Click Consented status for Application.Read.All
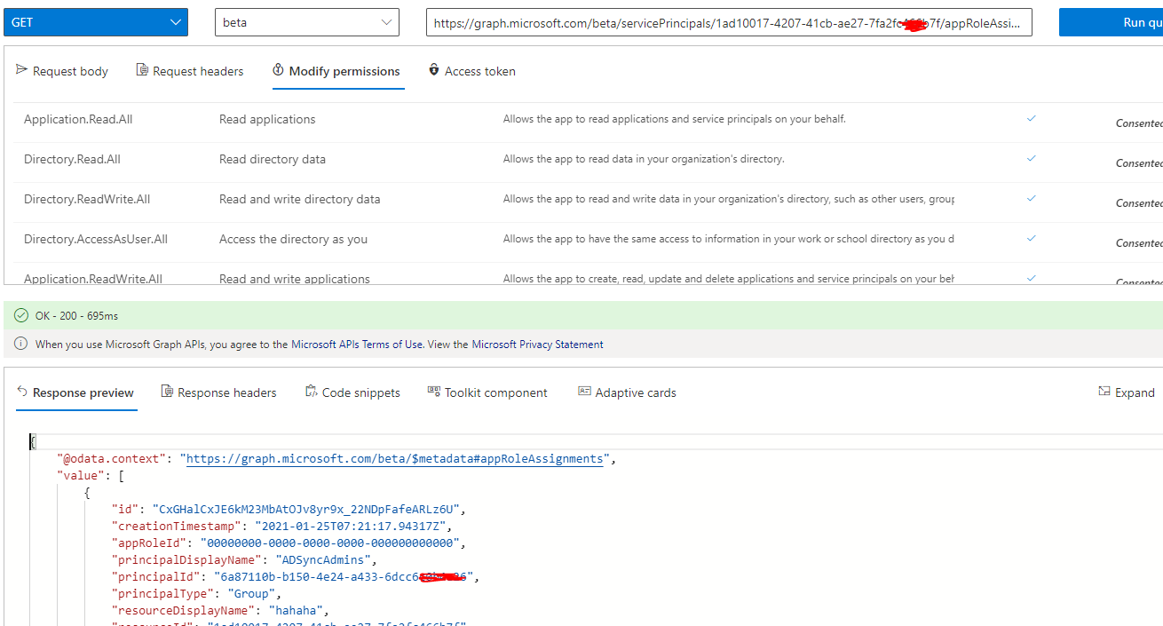This screenshot has height=626, width=1163. pos(1139,123)
